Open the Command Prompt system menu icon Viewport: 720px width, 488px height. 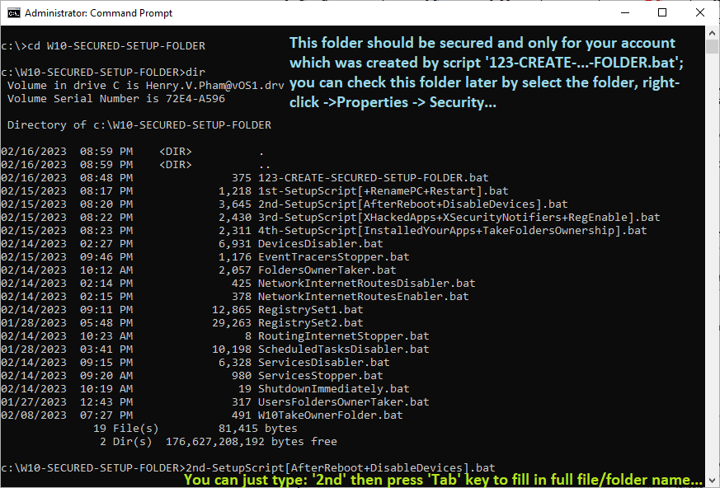pyautogui.click(x=14, y=13)
